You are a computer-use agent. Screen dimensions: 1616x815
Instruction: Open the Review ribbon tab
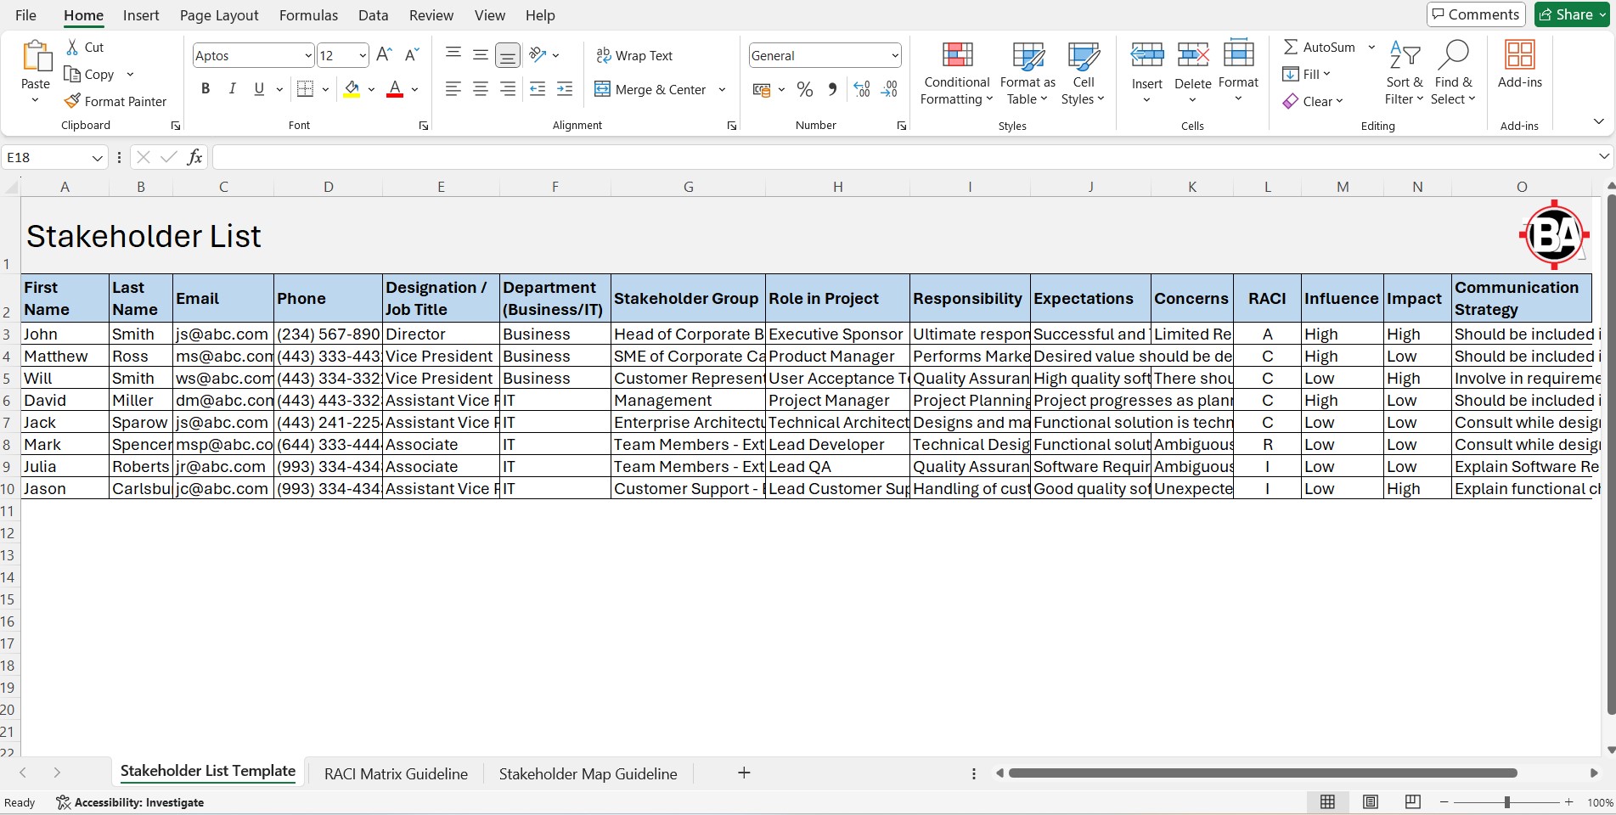[x=431, y=15]
